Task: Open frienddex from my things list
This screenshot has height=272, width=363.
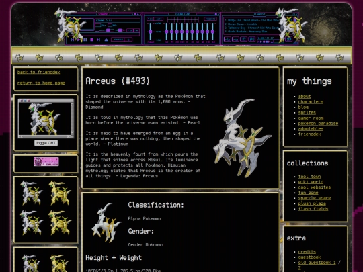Action: click(x=309, y=134)
